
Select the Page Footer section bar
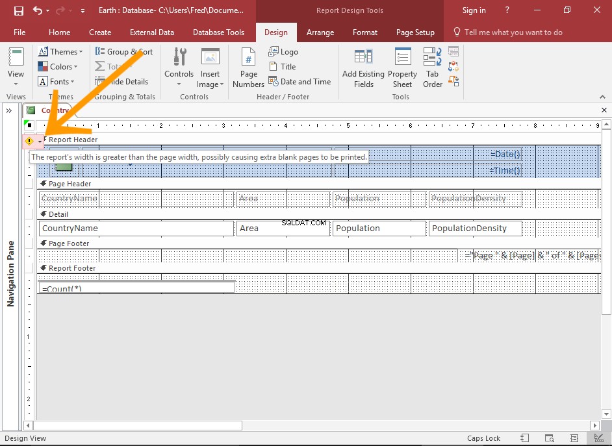coord(319,243)
